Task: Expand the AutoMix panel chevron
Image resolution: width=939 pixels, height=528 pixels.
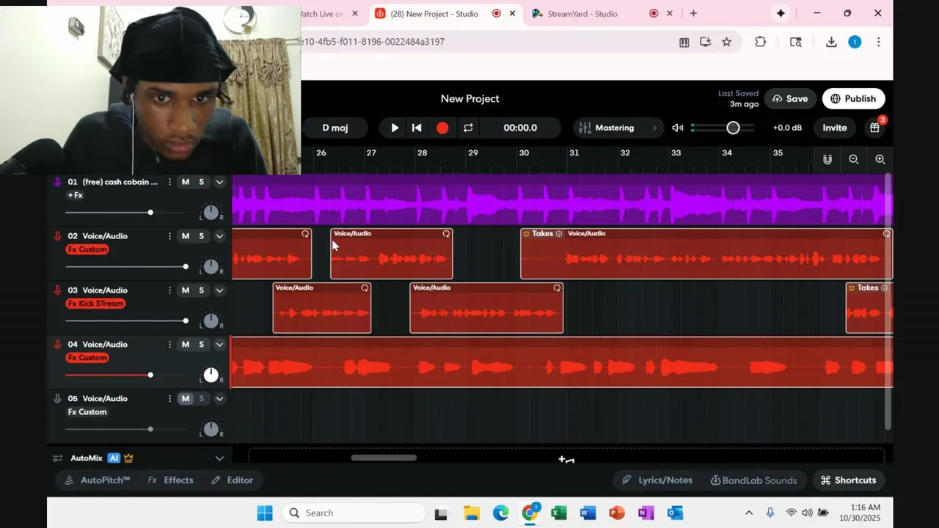Action: tap(219, 458)
